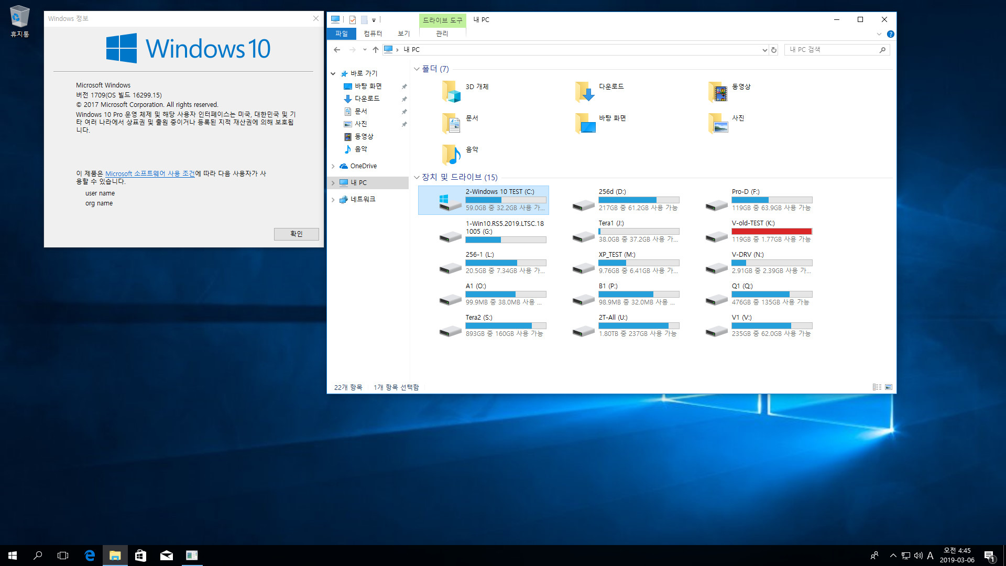Image resolution: width=1006 pixels, height=566 pixels.
Task: Expand the 네트워크 tree node
Action: [333, 200]
